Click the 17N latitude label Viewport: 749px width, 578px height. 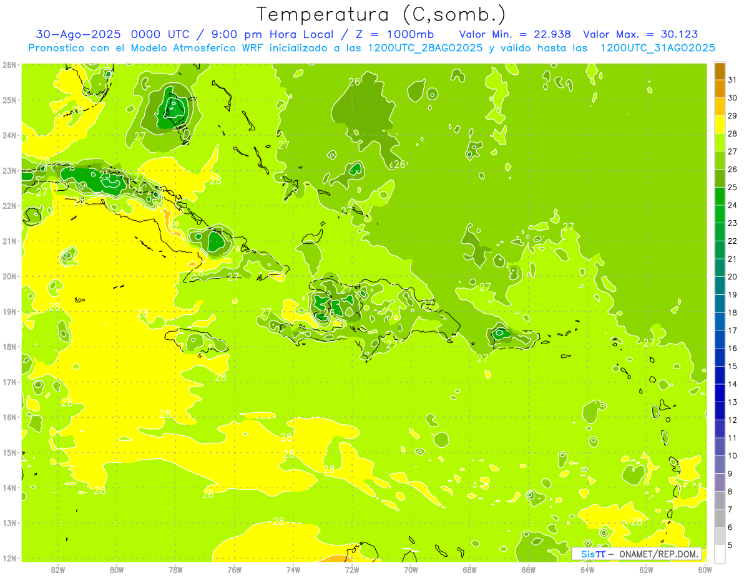[9, 382]
